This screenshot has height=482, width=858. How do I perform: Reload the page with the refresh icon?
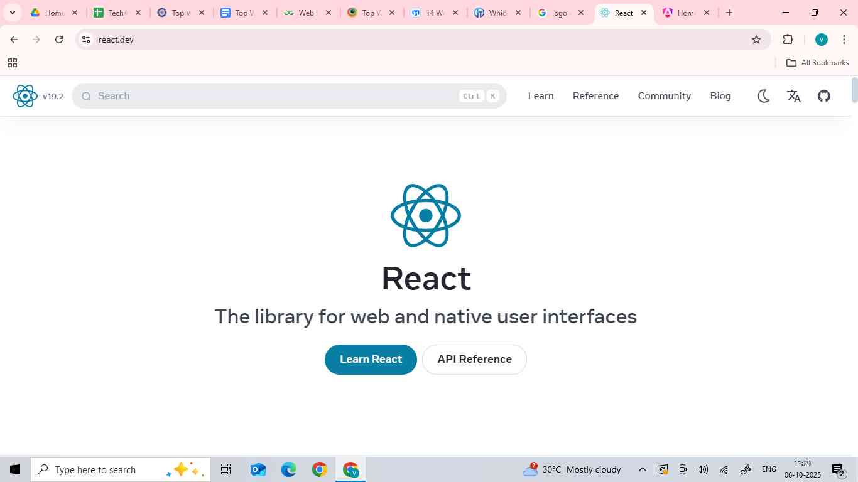pos(58,39)
